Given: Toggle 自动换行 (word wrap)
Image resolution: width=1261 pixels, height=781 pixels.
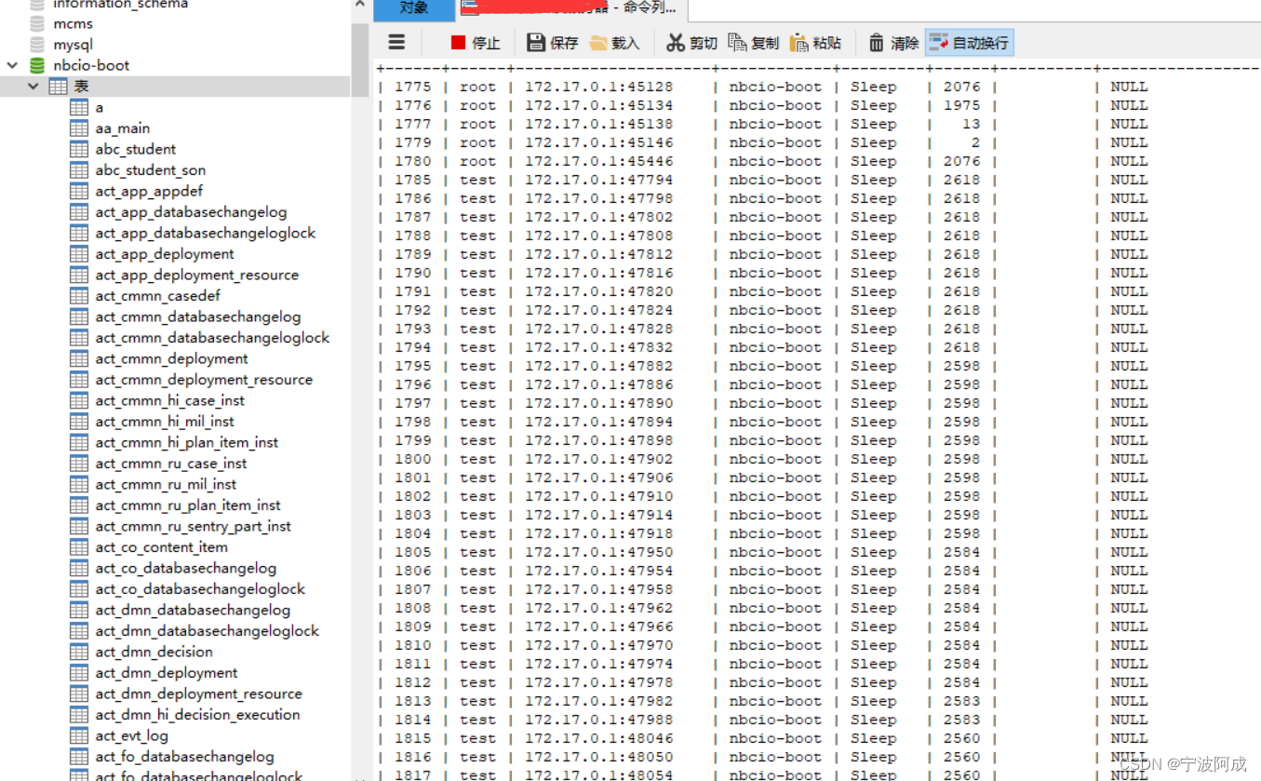Looking at the screenshot, I should point(968,42).
